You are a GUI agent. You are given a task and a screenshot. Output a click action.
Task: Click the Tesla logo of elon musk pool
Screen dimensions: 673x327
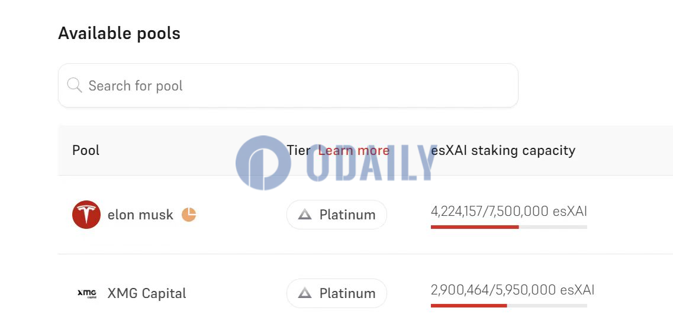coord(86,214)
